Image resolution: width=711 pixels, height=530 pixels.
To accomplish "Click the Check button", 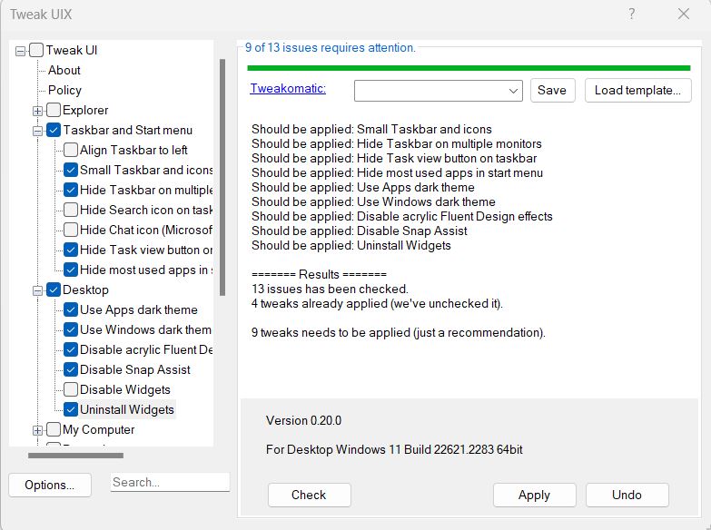I will point(309,495).
